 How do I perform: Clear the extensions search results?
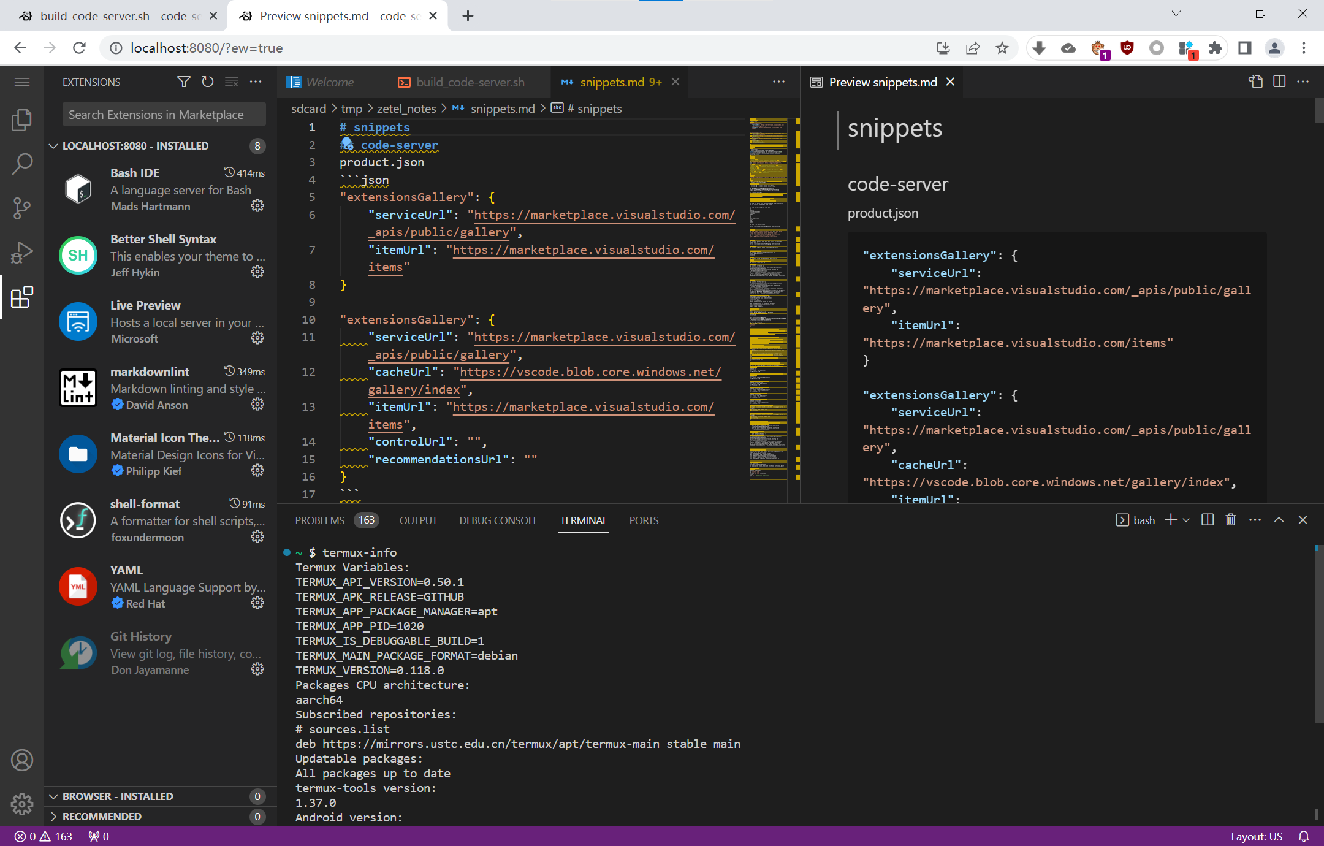(231, 82)
